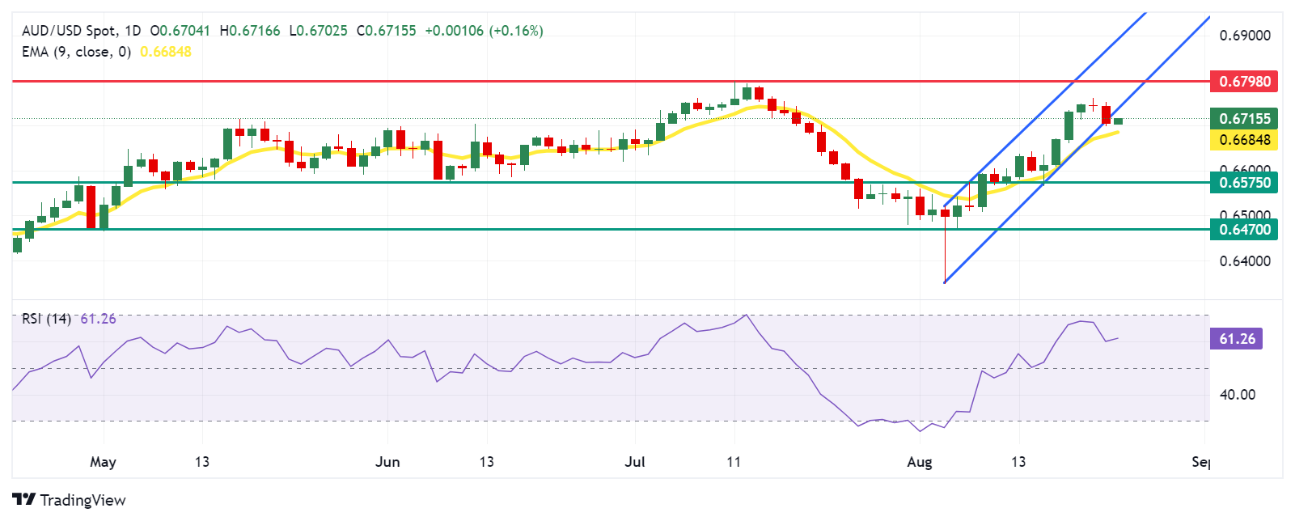Click the 0.69000 price axis label
Viewport: 1295px width, 521px height.
tap(1245, 36)
